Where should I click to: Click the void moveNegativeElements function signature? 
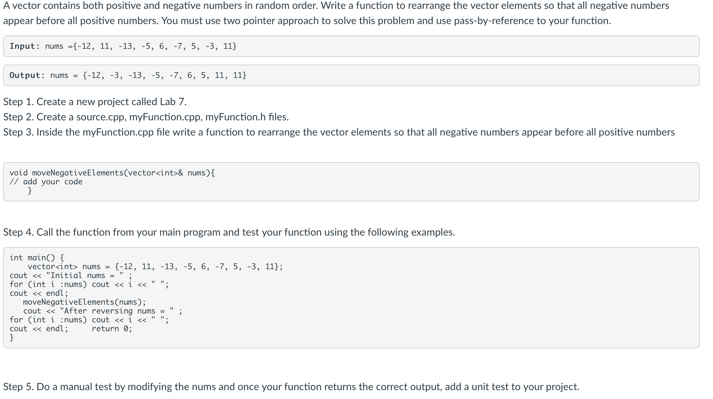pos(112,173)
